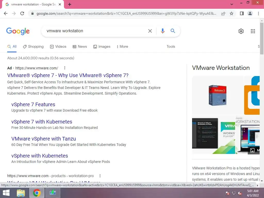The width and height of the screenshot is (264, 198).
Task: Clear the search box with X
Action: click(150, 31)
